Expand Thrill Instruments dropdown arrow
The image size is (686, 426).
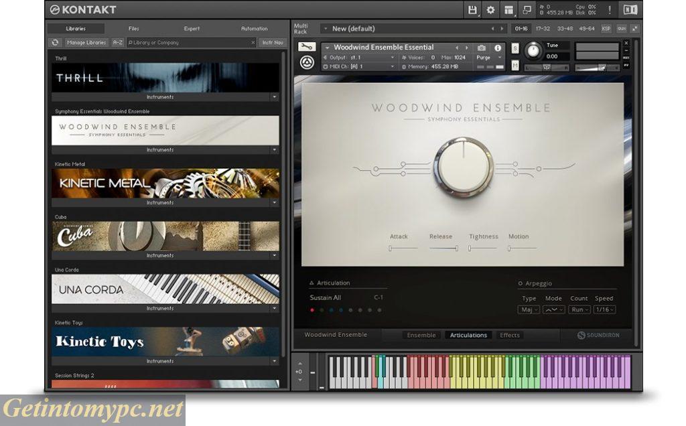click(274, 97)
